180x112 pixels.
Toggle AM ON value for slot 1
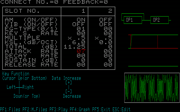(x=81, y=20)
